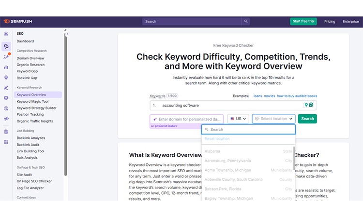
Task: Open the App Center grid icon in the left rail
Action: pos(6,142)
